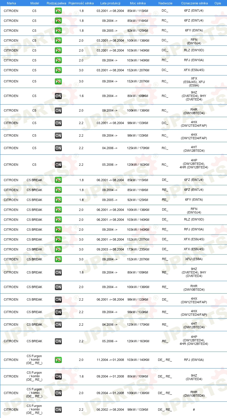This screenshot has height=418, width=227.
Task: Click the # engine code cell
Action: [194, 410]
